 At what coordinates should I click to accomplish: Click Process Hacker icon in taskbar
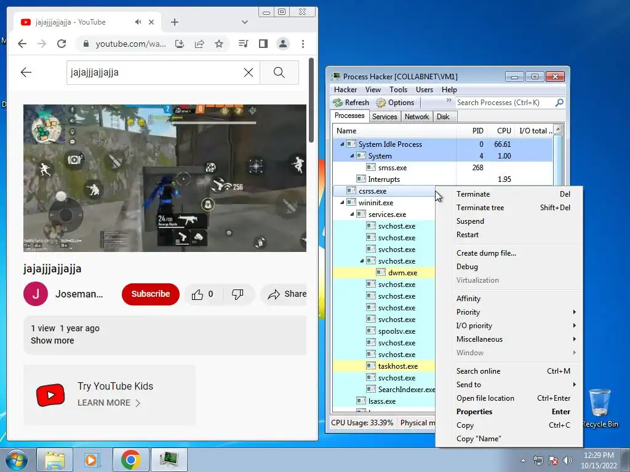tap(169, 460)
